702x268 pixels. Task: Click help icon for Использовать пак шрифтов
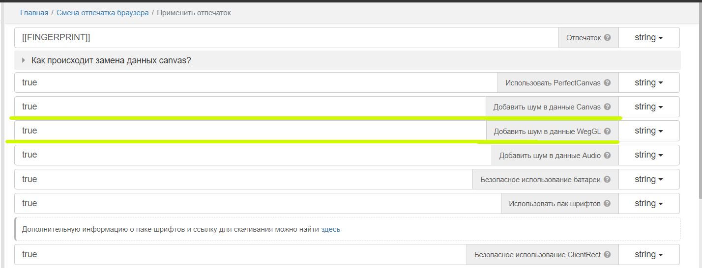607,204
